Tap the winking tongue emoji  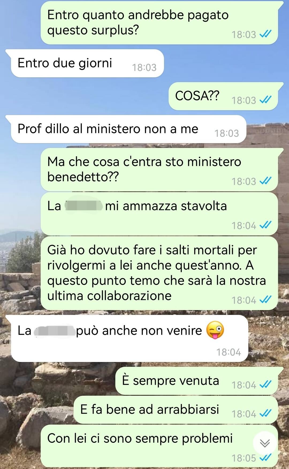coord(215,330)
